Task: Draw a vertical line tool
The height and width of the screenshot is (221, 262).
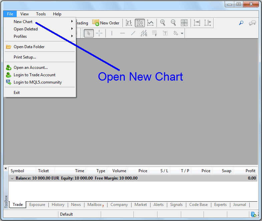Action: 111,33
